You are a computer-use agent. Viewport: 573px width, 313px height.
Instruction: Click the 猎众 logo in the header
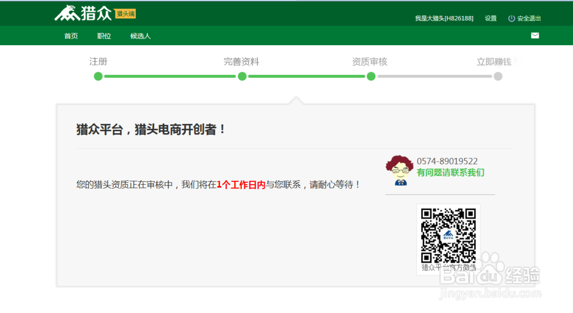pos(83,14)
